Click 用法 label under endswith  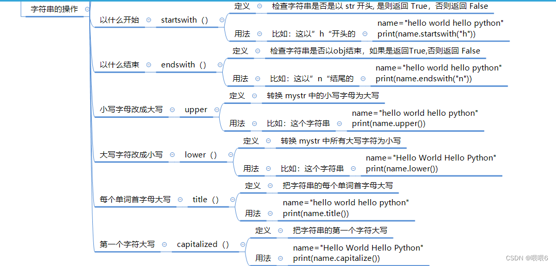pos(240,79)
